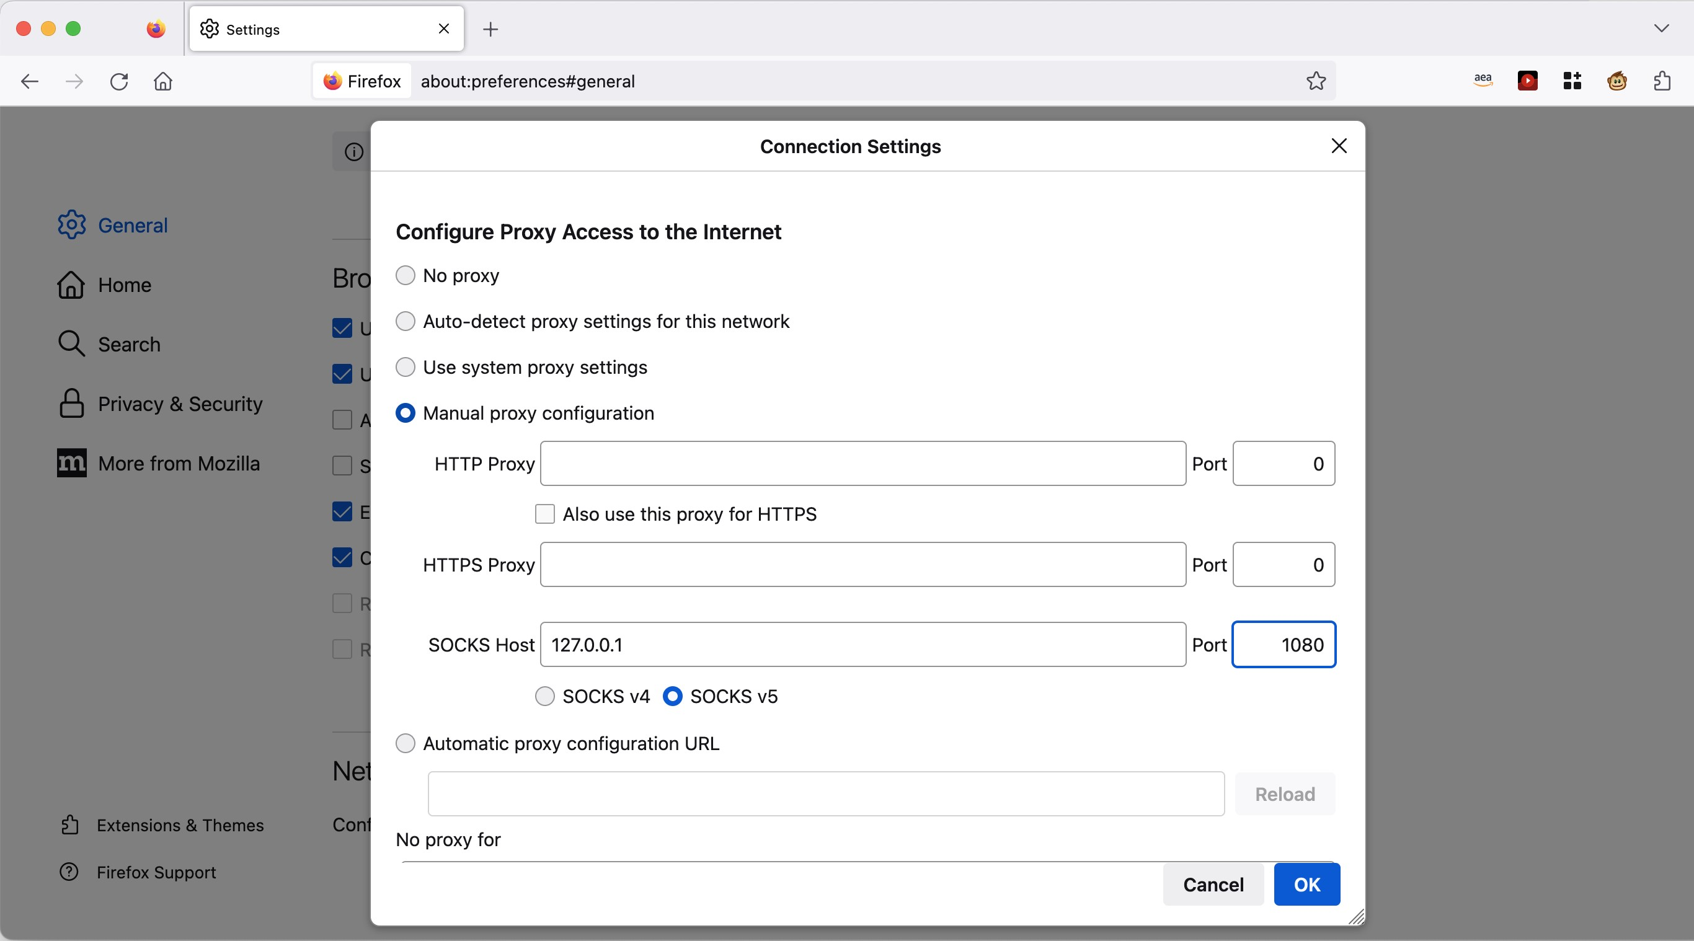This screenshot has width=1694, height=941.
Task: Expand the Home sidebar section
Action: (x=125, y=284)
